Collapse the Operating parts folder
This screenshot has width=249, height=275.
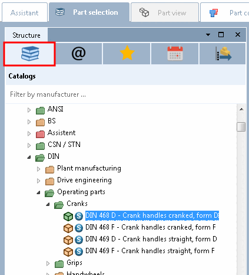[x=38, y=192]
